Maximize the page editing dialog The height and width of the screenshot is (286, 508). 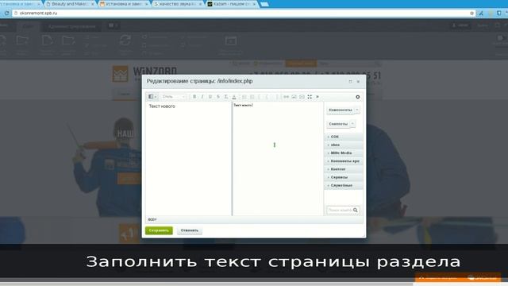pyautogui.click(x=350, y=81)
